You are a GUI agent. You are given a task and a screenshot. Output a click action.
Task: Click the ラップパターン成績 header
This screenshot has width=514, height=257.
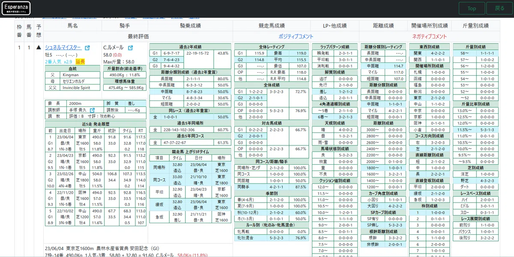[x=335, y=47]
